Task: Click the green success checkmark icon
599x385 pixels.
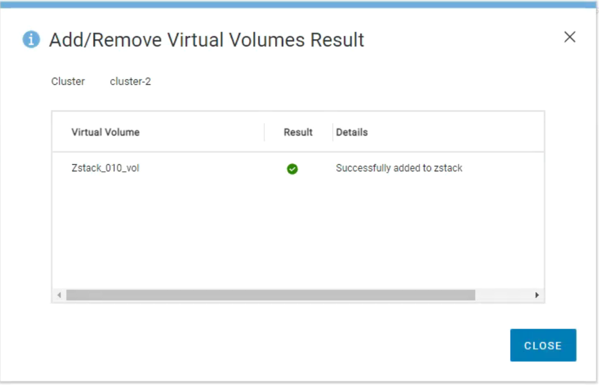Action: click(x=292, y=169)
